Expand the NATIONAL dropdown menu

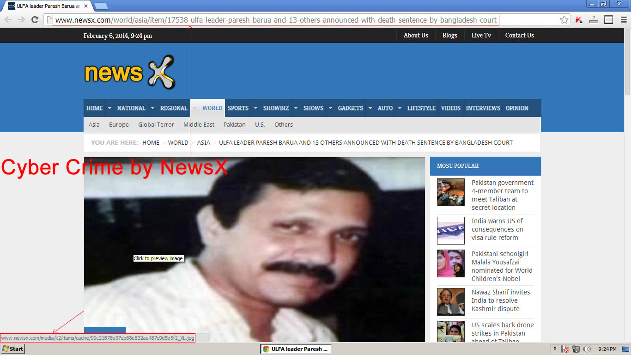tap(152, 108)
